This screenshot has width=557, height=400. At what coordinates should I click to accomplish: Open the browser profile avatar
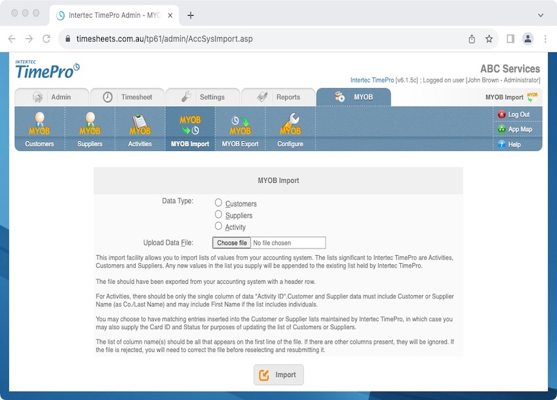(528, 39)
